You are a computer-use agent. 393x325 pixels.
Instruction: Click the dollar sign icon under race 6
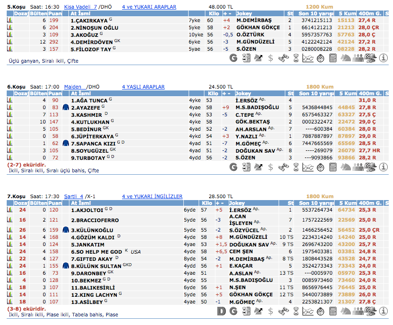coord(271,167)
